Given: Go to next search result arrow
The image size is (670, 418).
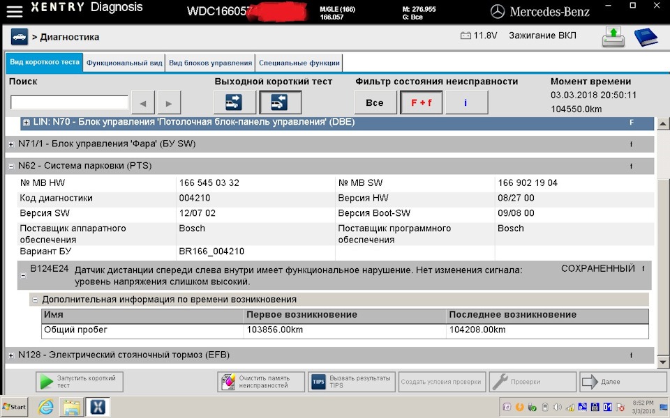Looking at the screenshot, I should (x=169, y=103).
